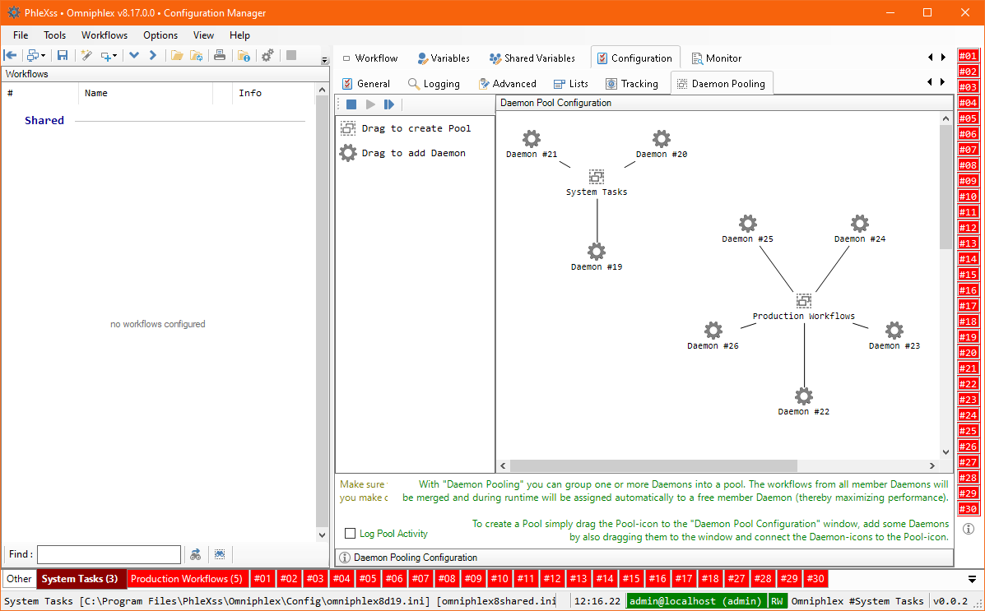
Task: Select the Drag to add Daemon gear
Action: (348, 153)
